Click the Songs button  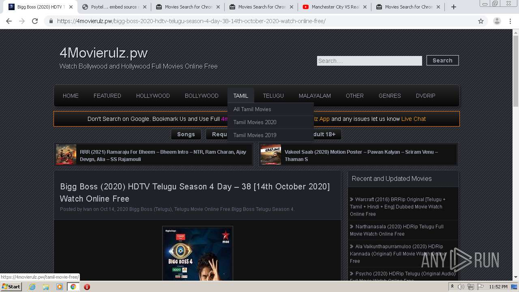(186, 134)
